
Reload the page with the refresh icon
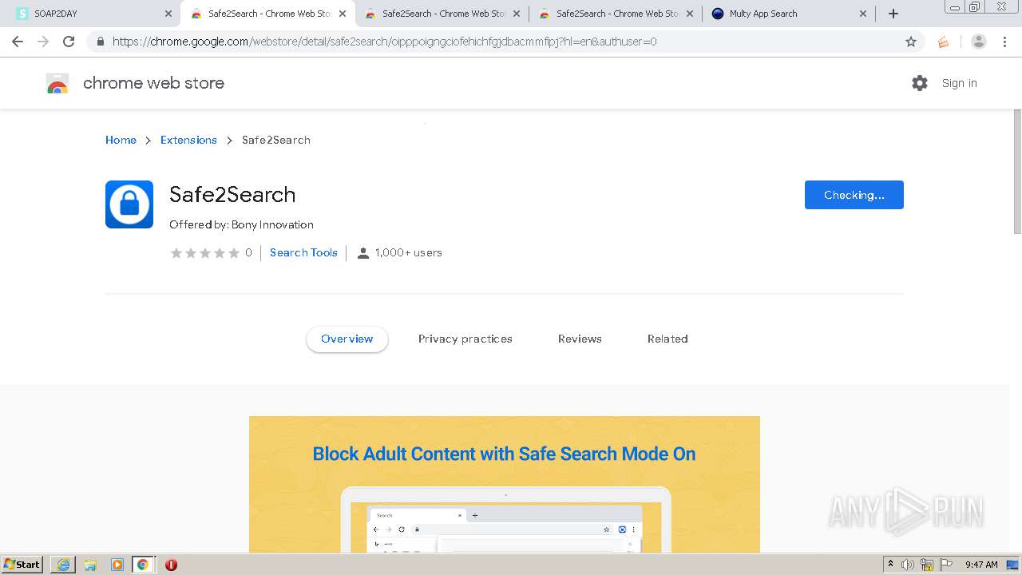[69, 42]
